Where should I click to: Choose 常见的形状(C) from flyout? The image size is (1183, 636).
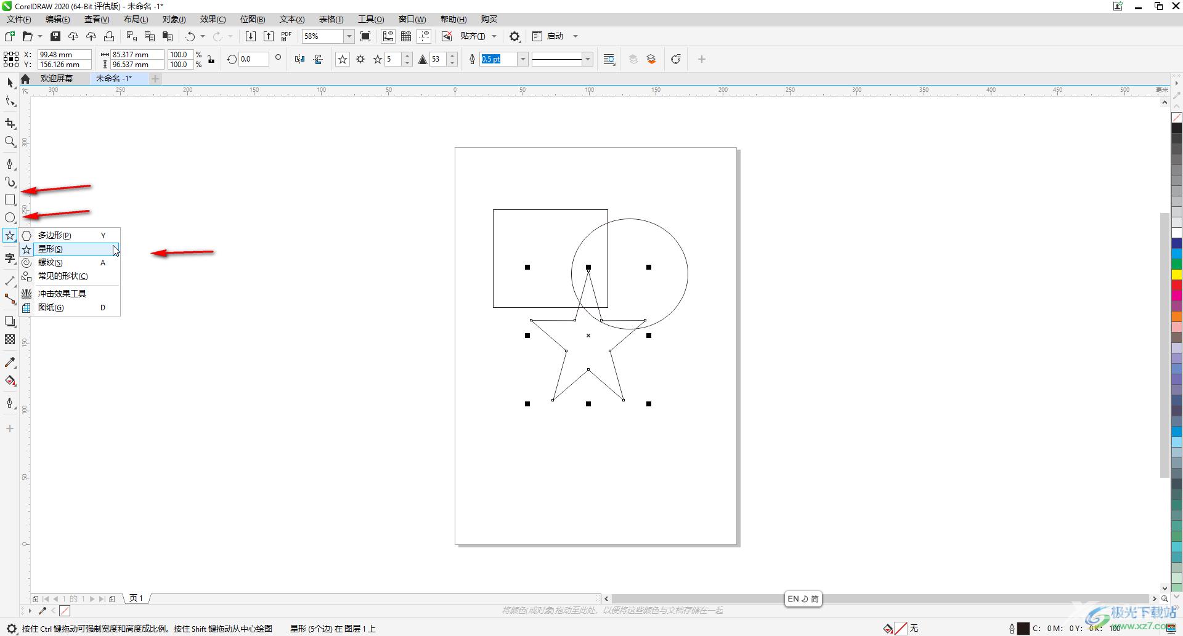coord(70,276)
